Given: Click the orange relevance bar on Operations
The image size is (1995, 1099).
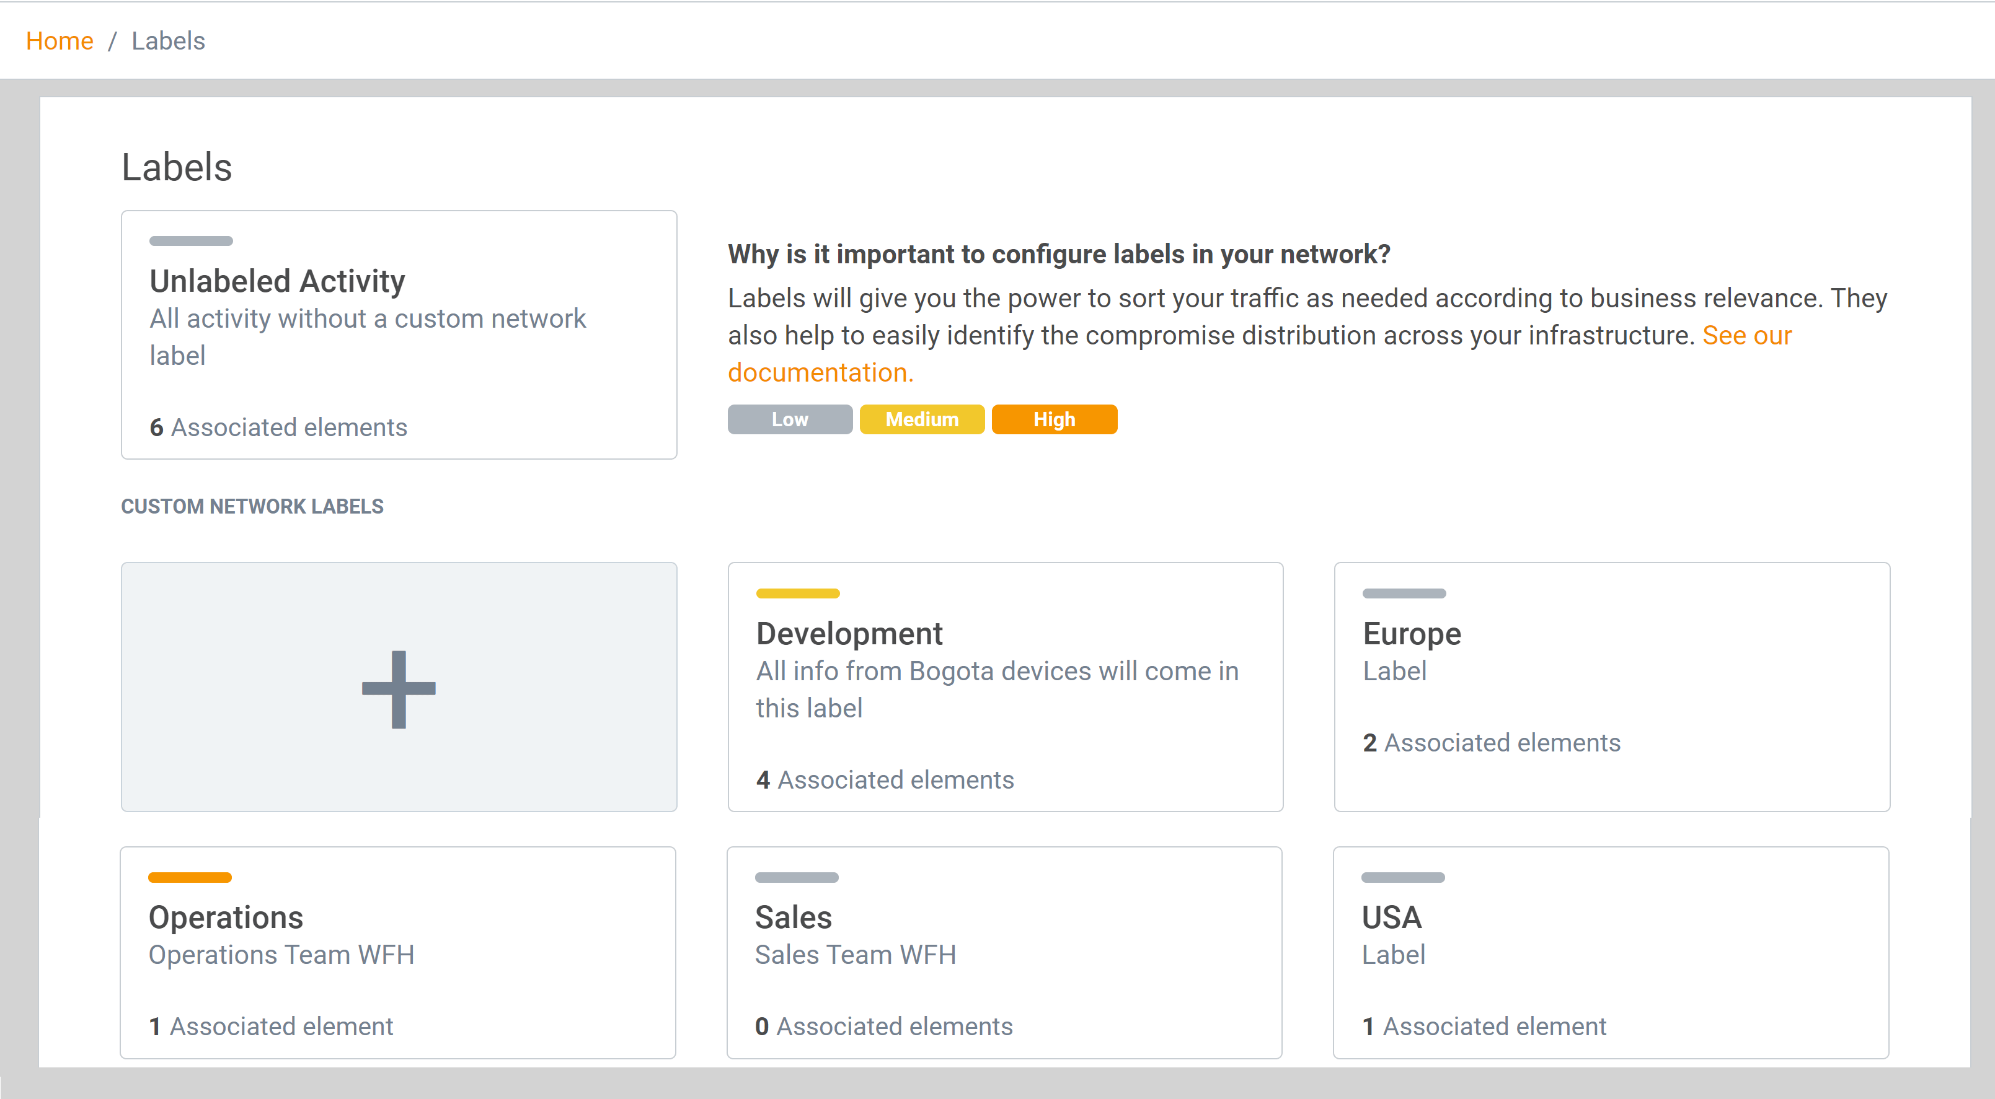Looking at the screenshot, I should pos(190,878).
